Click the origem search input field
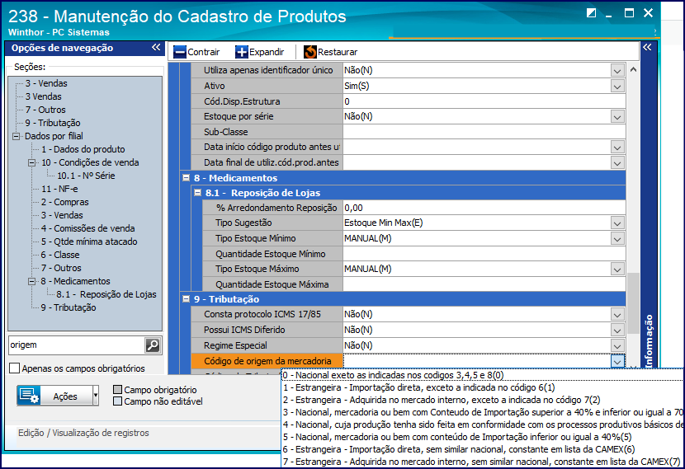This screenshot has width=685, height=469. pos(77,345)
